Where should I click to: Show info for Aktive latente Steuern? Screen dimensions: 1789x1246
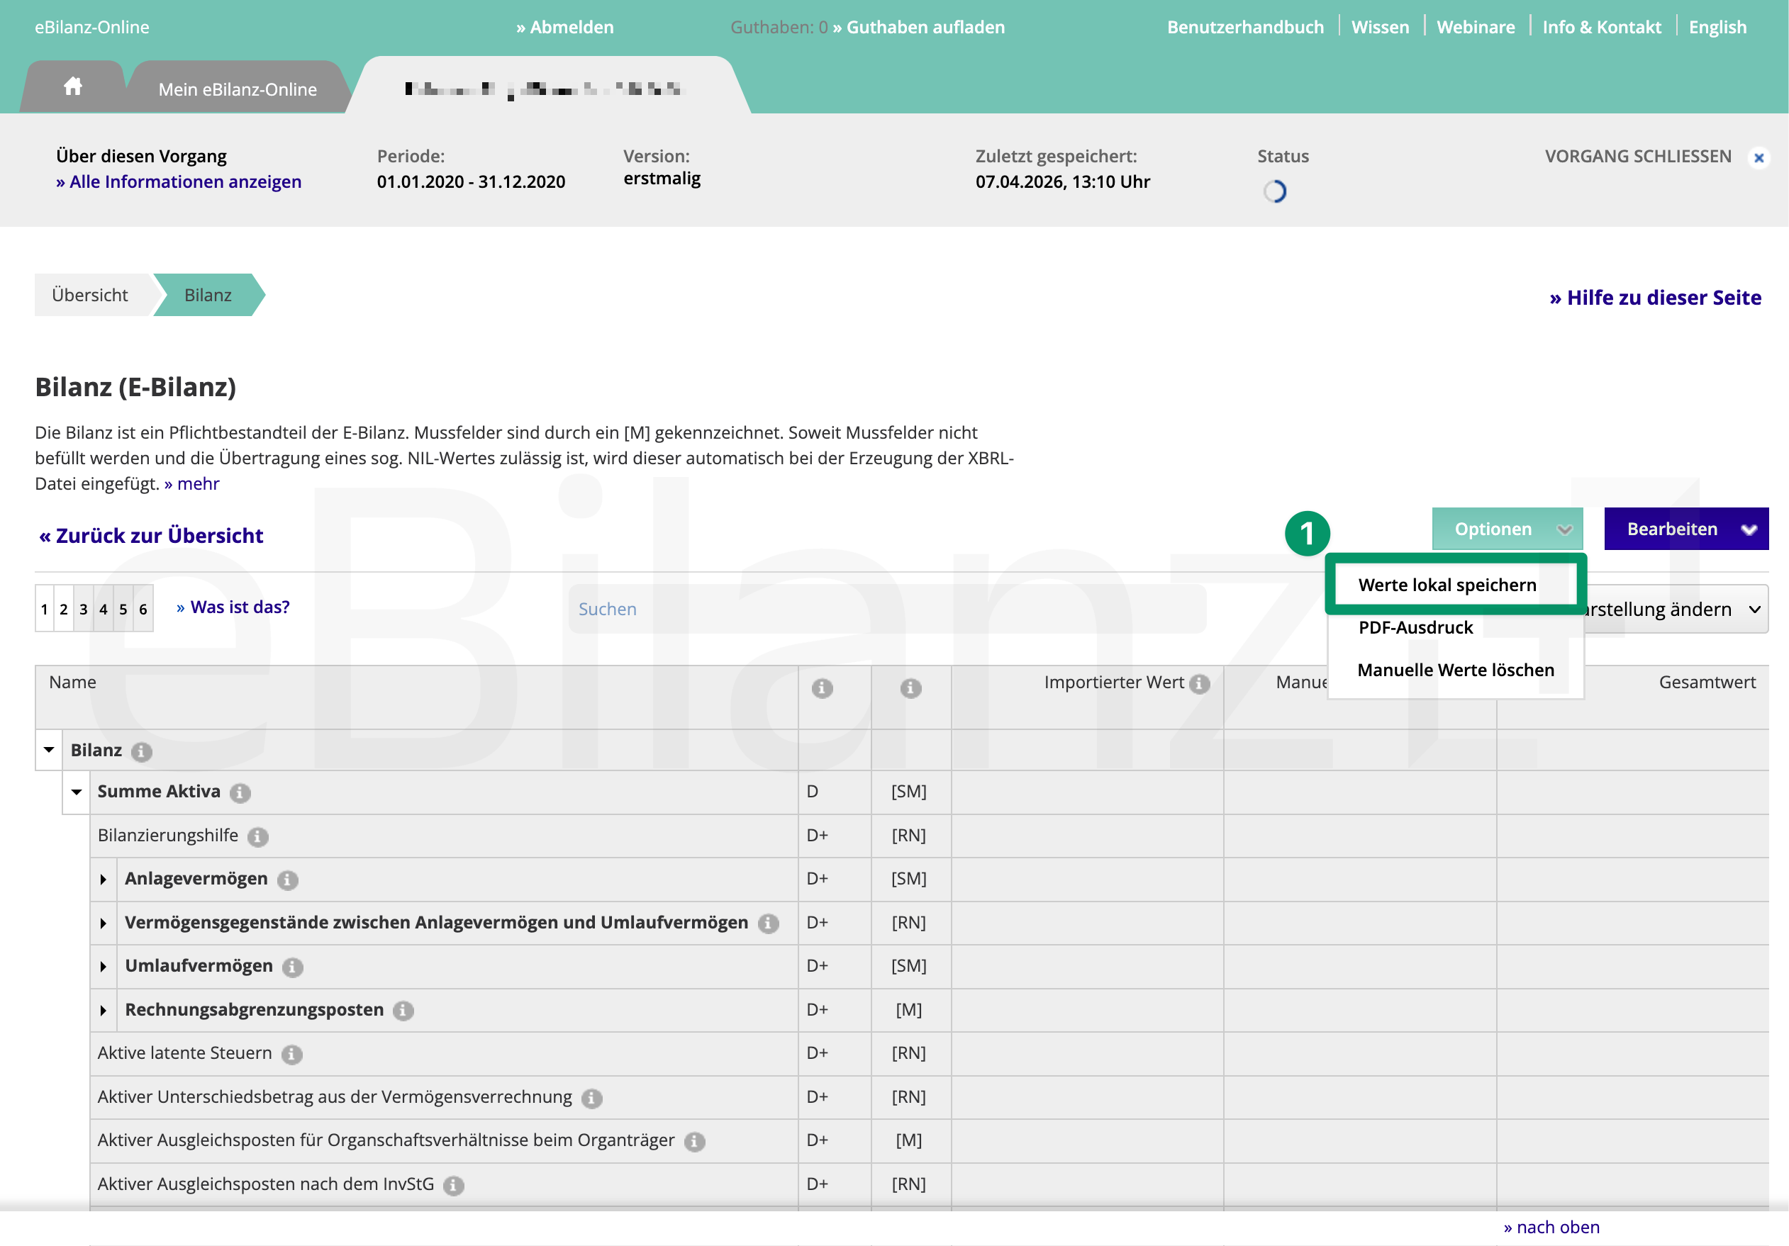(292, 1055)
